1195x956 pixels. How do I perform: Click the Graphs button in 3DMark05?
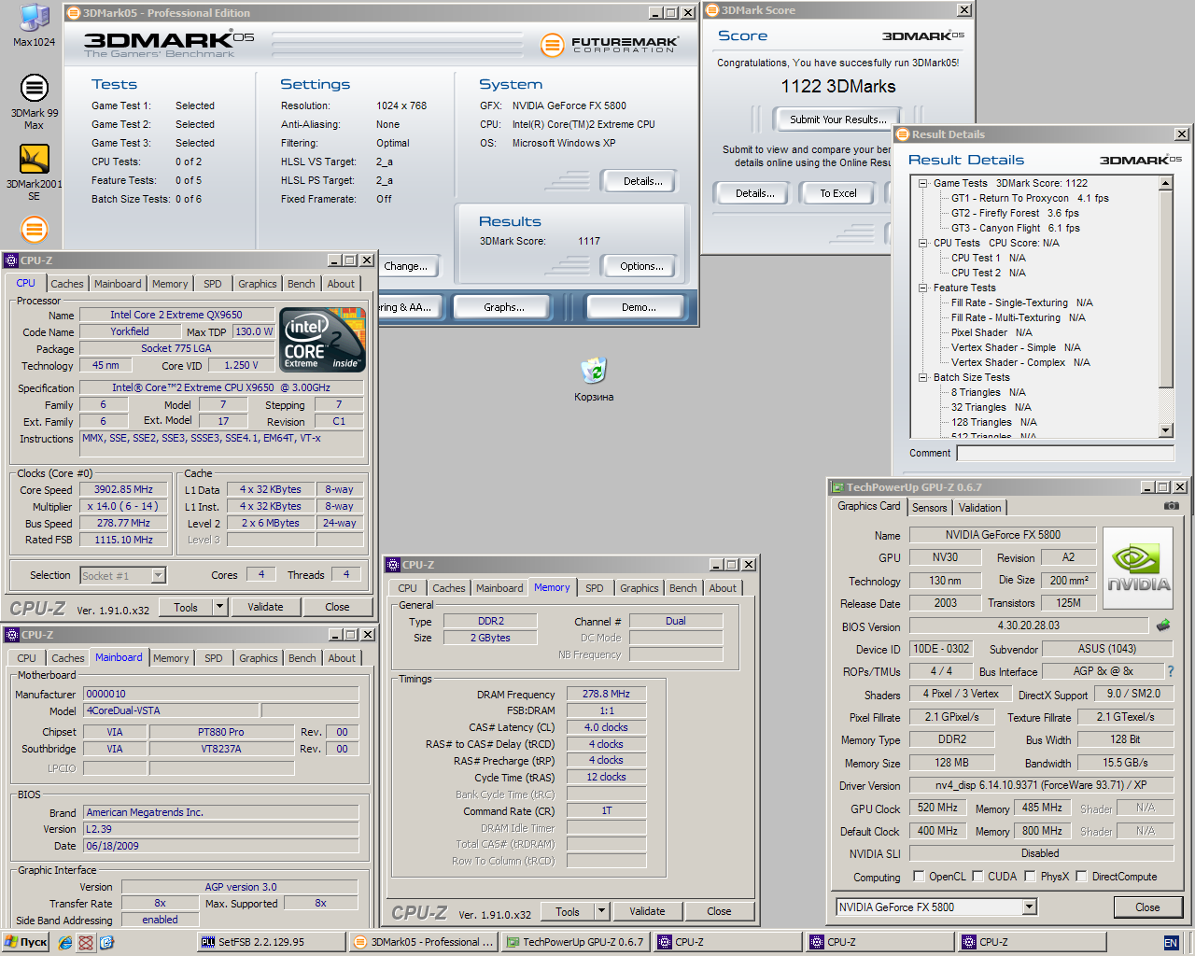click(x=503, y=307)
